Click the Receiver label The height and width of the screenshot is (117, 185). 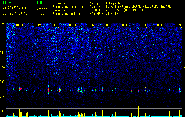click(x=60, y=10)
